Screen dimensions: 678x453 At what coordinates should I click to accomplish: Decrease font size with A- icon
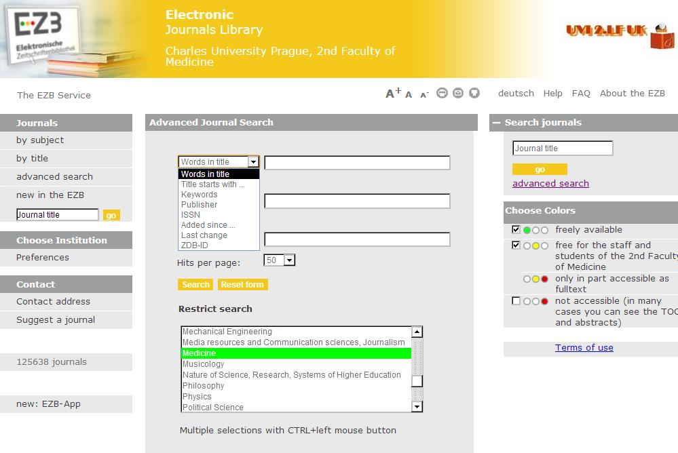click(424, 95)
